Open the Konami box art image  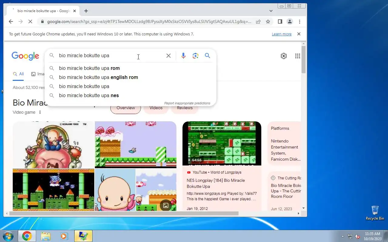(x=53, y=145)
